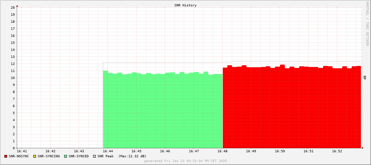Click the generated timestamp footer text

pos(185,161)
